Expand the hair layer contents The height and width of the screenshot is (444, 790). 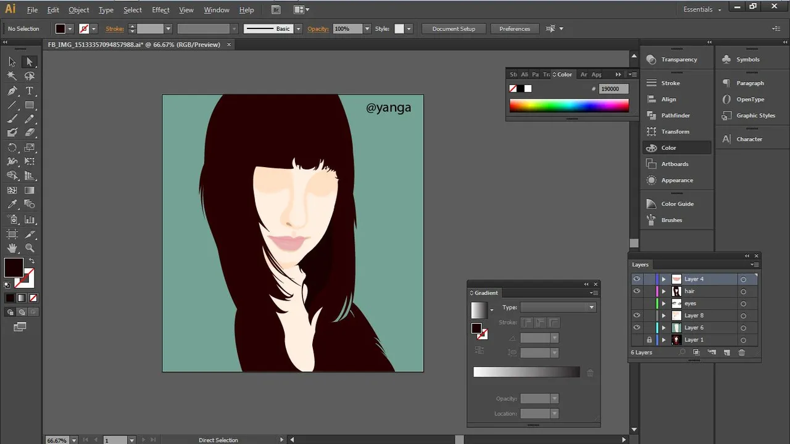(x=664, y=291)
